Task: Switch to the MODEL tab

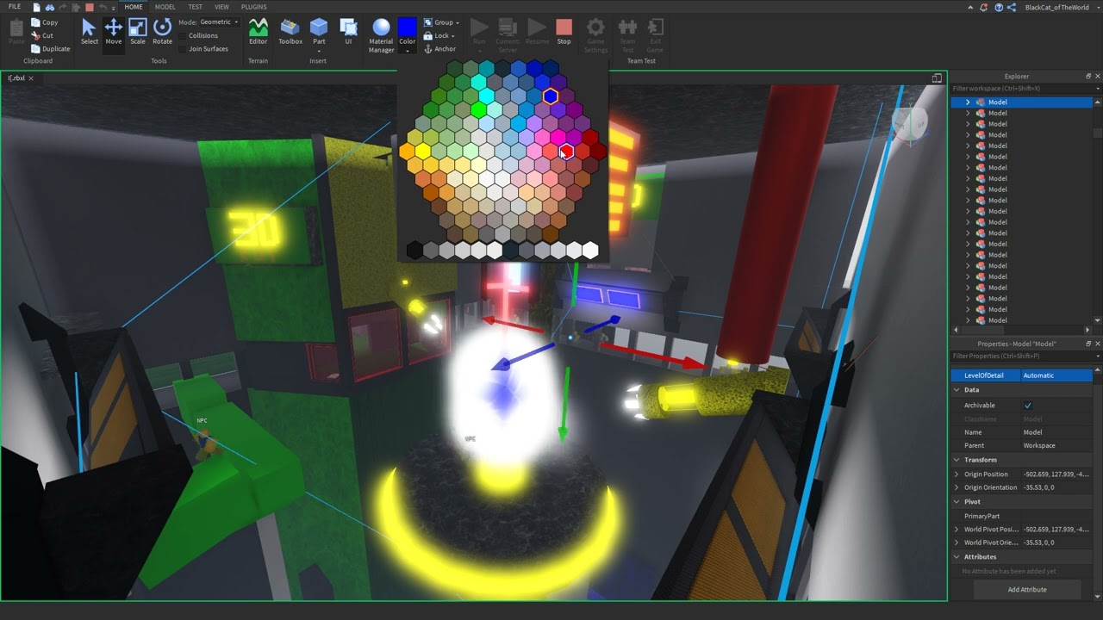Action: 165,7
